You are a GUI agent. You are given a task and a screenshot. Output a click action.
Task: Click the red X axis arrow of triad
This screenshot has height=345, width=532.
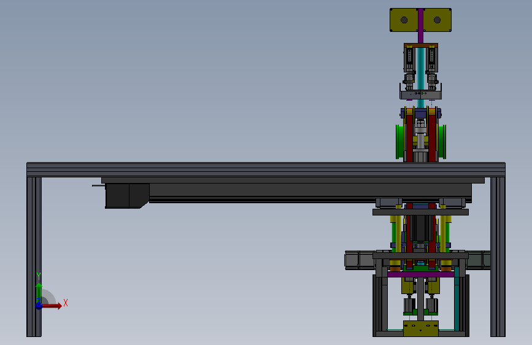pyautogui.click(x=52, y=306)
